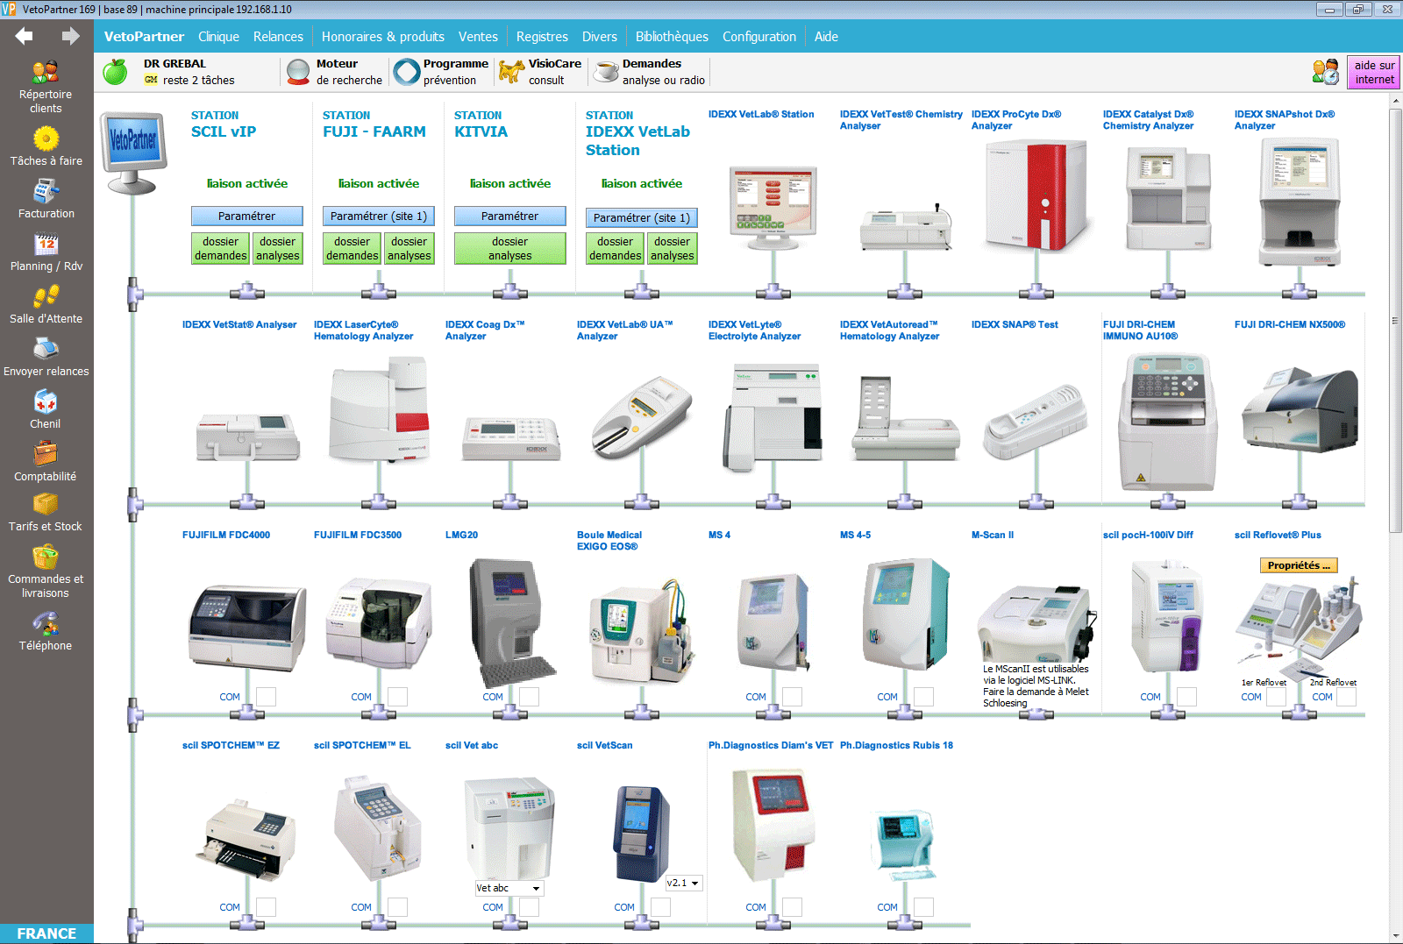The image size is (1403, 944).
Task: Open Comptabilité module
Action: pyautogui.click(x=46, y=462)
